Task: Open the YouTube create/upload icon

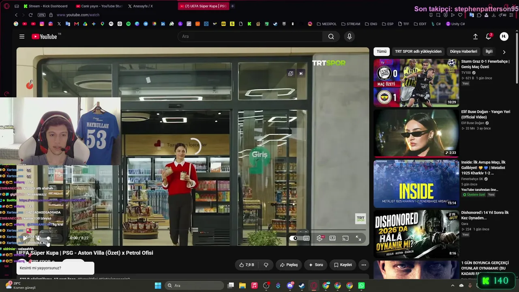Action: tap(475, 36)
